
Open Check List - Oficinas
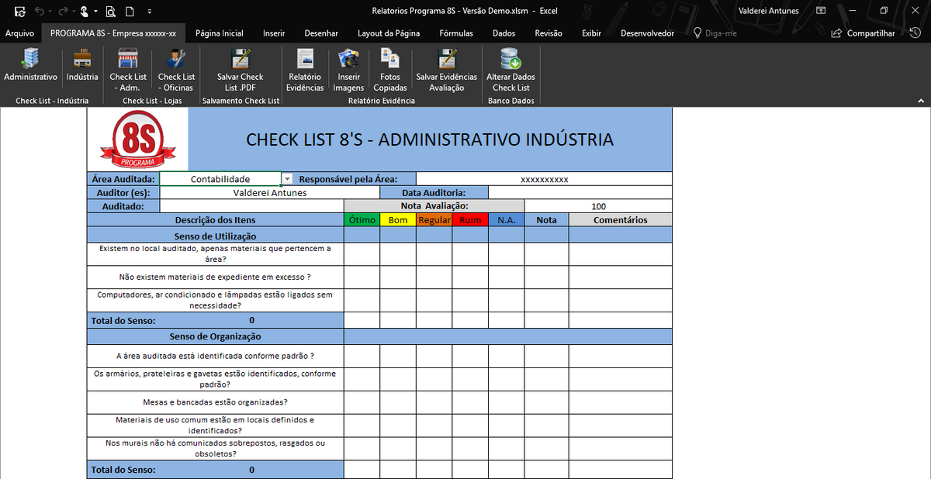click(x=176, y=70)
